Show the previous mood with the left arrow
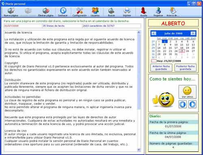The image size is (203, 155). (183, 104)
